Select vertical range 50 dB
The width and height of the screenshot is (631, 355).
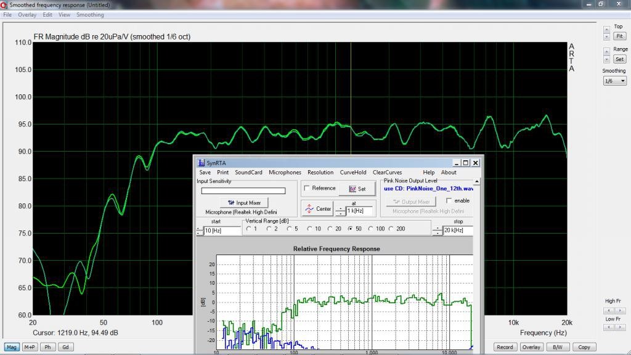tap(350, 229)
